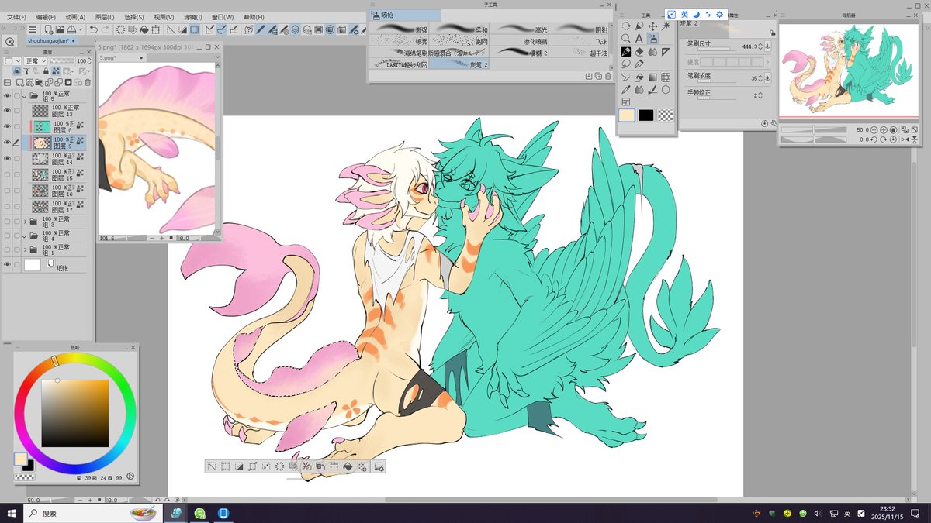Image resolution: width=931 pixels, height=523 pixels.
Task: Open selection launcher settings icon
Action: pos(379,466)
